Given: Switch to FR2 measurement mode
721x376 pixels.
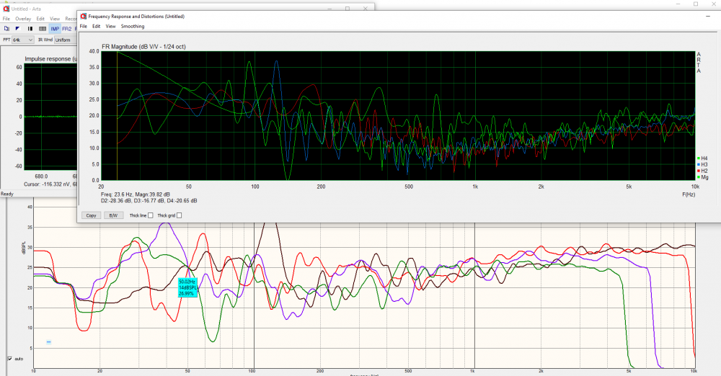Looking at the screenshot, I should pyautogui.click(x=66, y=28).
